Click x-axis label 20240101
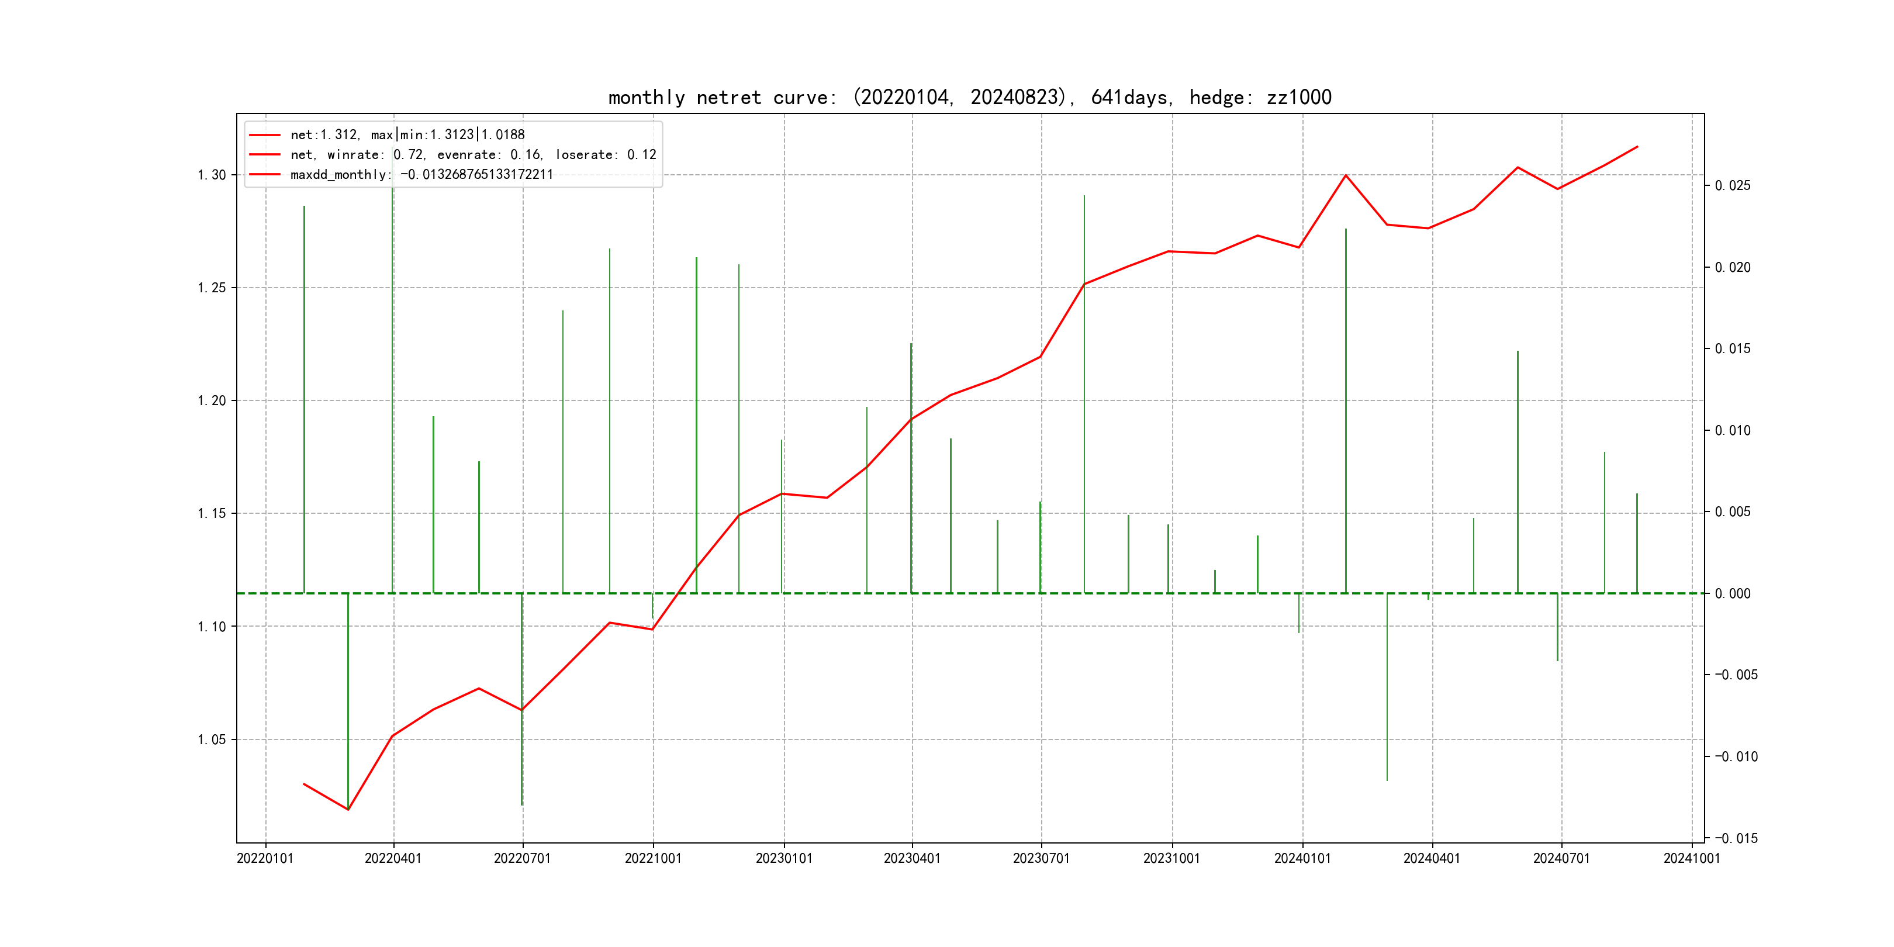This screenshot has width=1894, height=947. pyautogui.click(x=1302, y=858)
